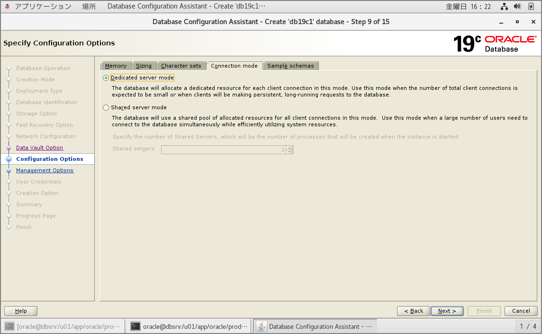Click the activities icon beside アプリケーション menu
This screenshot has width=542, height=334.
click(7, 7)
